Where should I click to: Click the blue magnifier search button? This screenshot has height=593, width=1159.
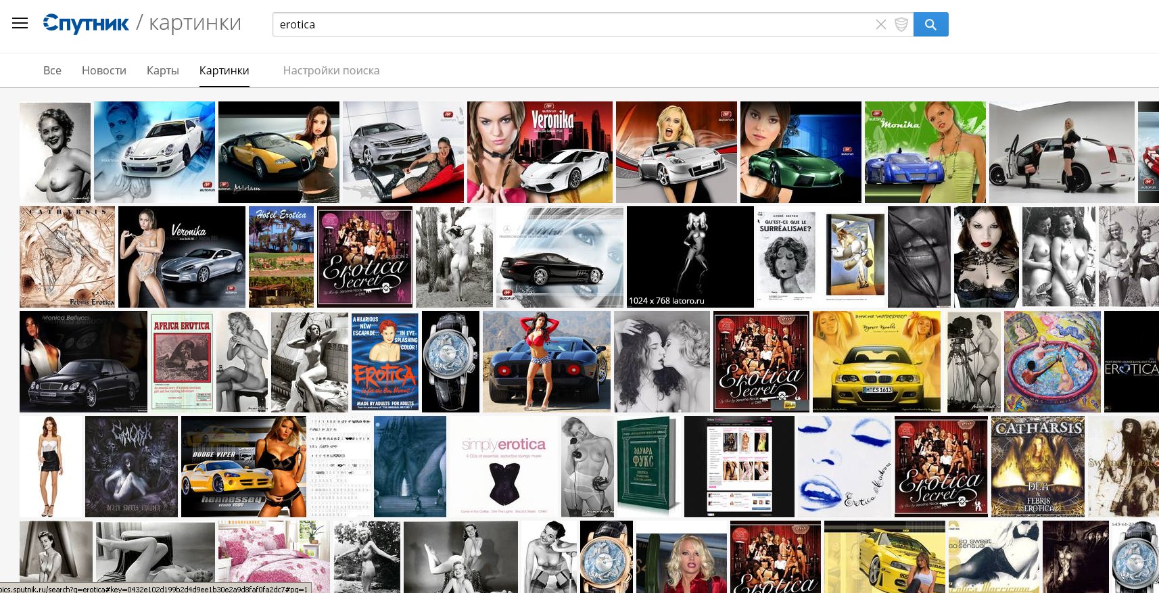(930, 24)
